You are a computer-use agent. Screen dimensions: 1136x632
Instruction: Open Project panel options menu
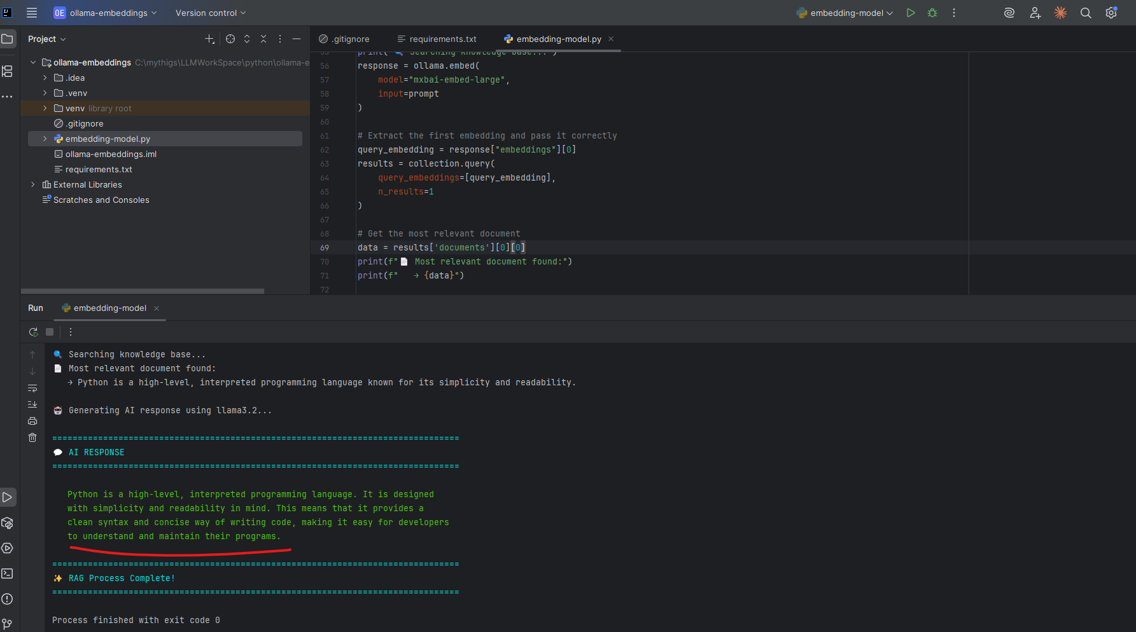(x=280, y=39)
